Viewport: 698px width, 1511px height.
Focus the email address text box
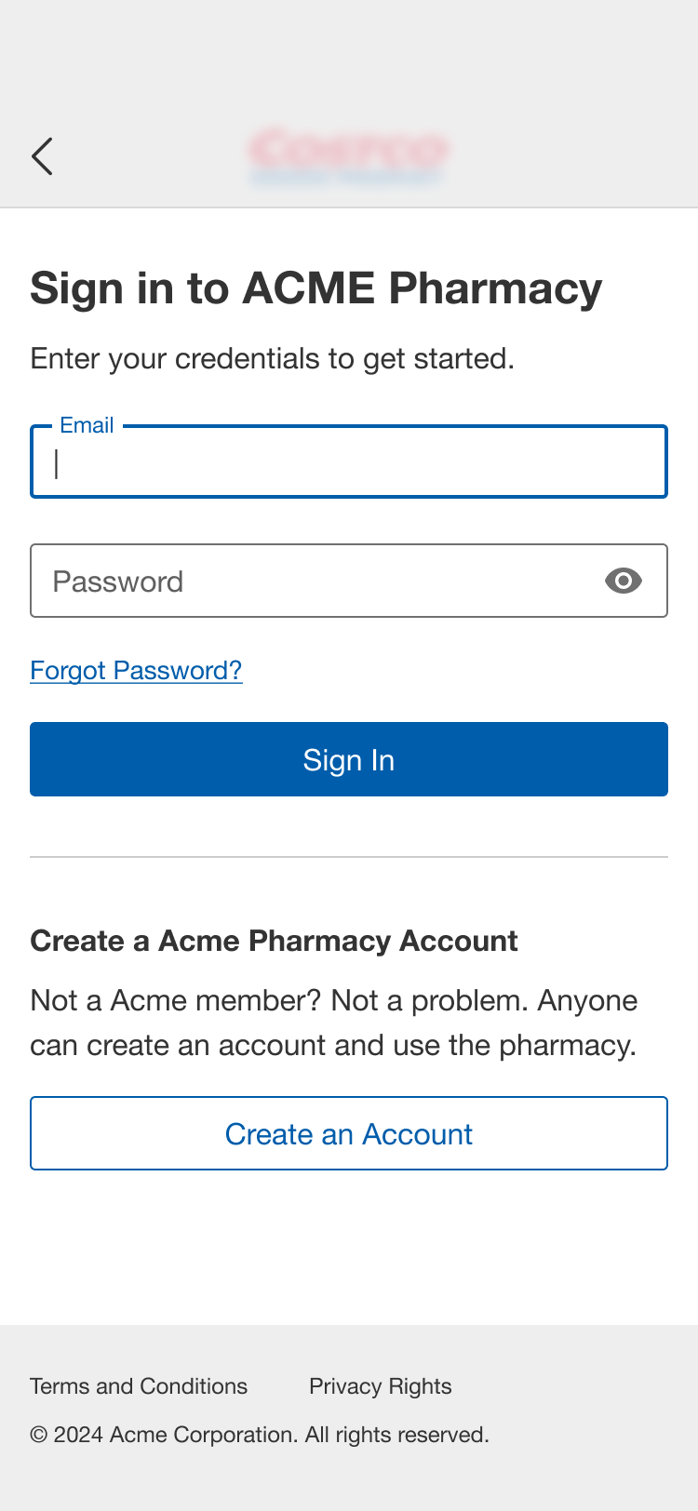click(349, 461)
